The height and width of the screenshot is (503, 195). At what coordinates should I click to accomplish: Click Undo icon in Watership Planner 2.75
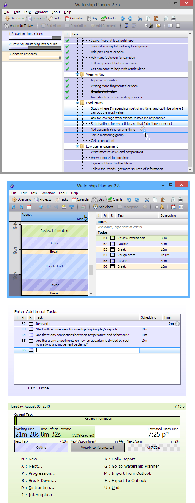click(122, 18)
